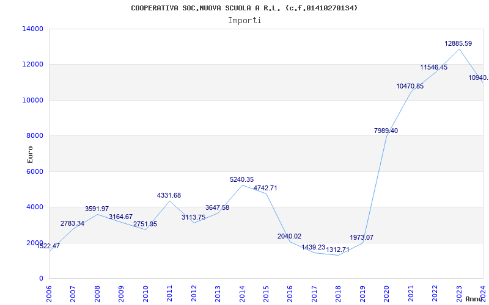Viewport: 489px width, 305px height.
Task: Click the Anno axis label
Action: pos(474,299)
